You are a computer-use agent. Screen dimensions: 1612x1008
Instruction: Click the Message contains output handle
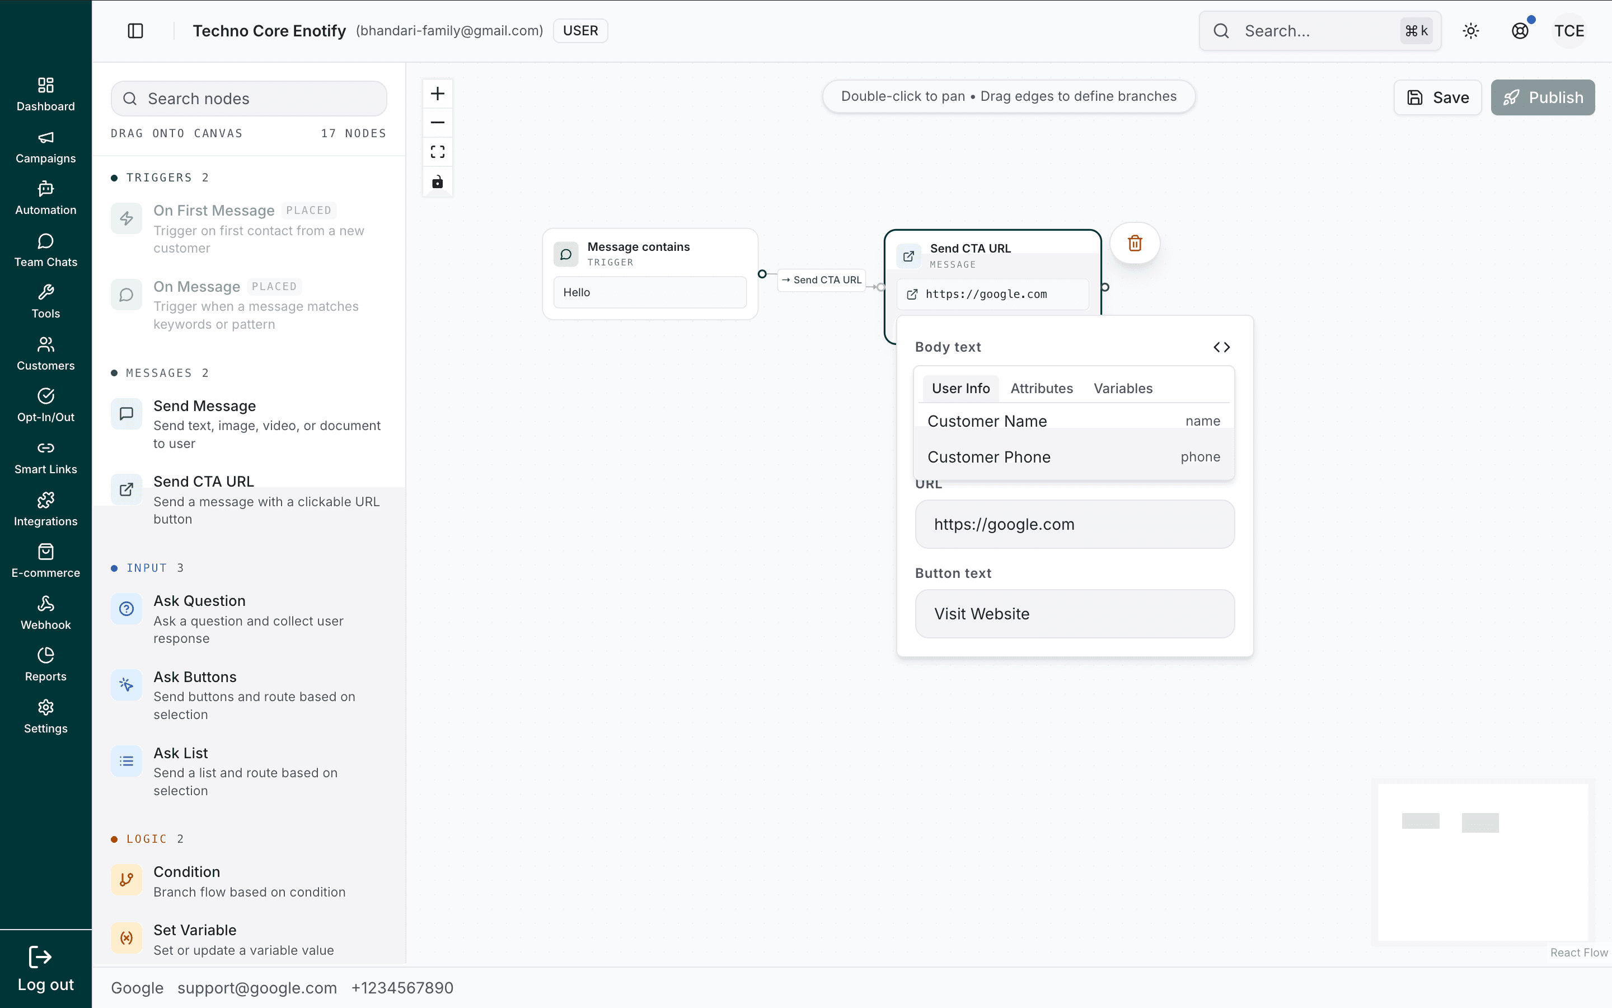click(x=762, y=274)
